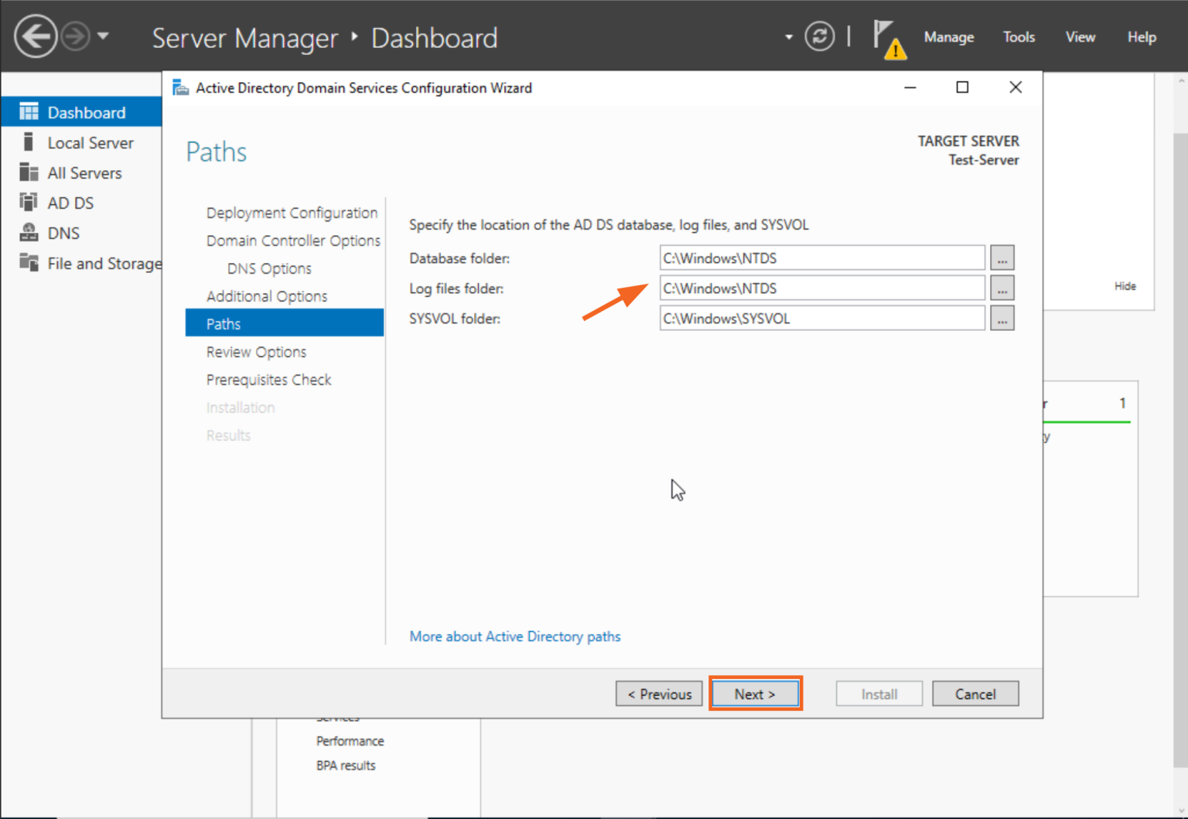Browse for the SYSVOL folder location
Image resolution: width=1188 pixels, height=819 pixels.
pyautogui.click(x=1002, y=318)
